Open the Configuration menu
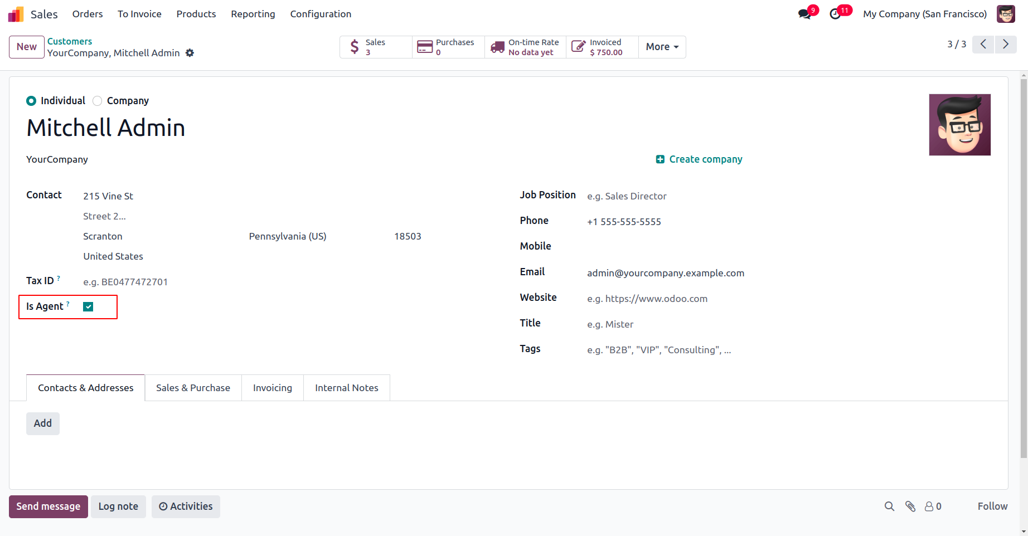 (x=321, y=14)
